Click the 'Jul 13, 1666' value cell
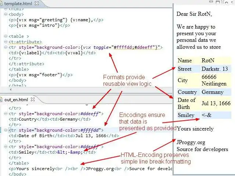The image size is (235, 176). pos(216,103)
